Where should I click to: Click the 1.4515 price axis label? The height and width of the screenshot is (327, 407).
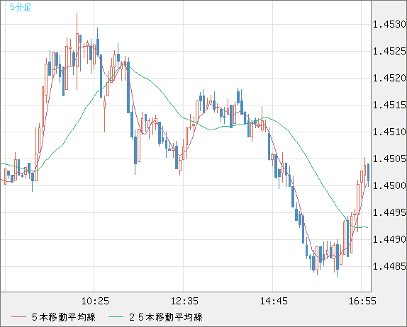(389, 105)
